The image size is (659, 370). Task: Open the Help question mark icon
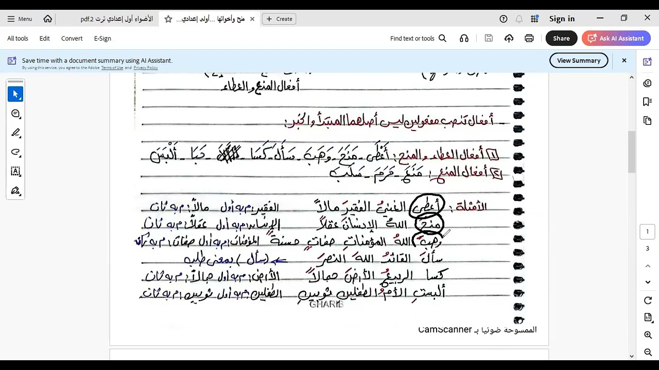click(504, 19)
